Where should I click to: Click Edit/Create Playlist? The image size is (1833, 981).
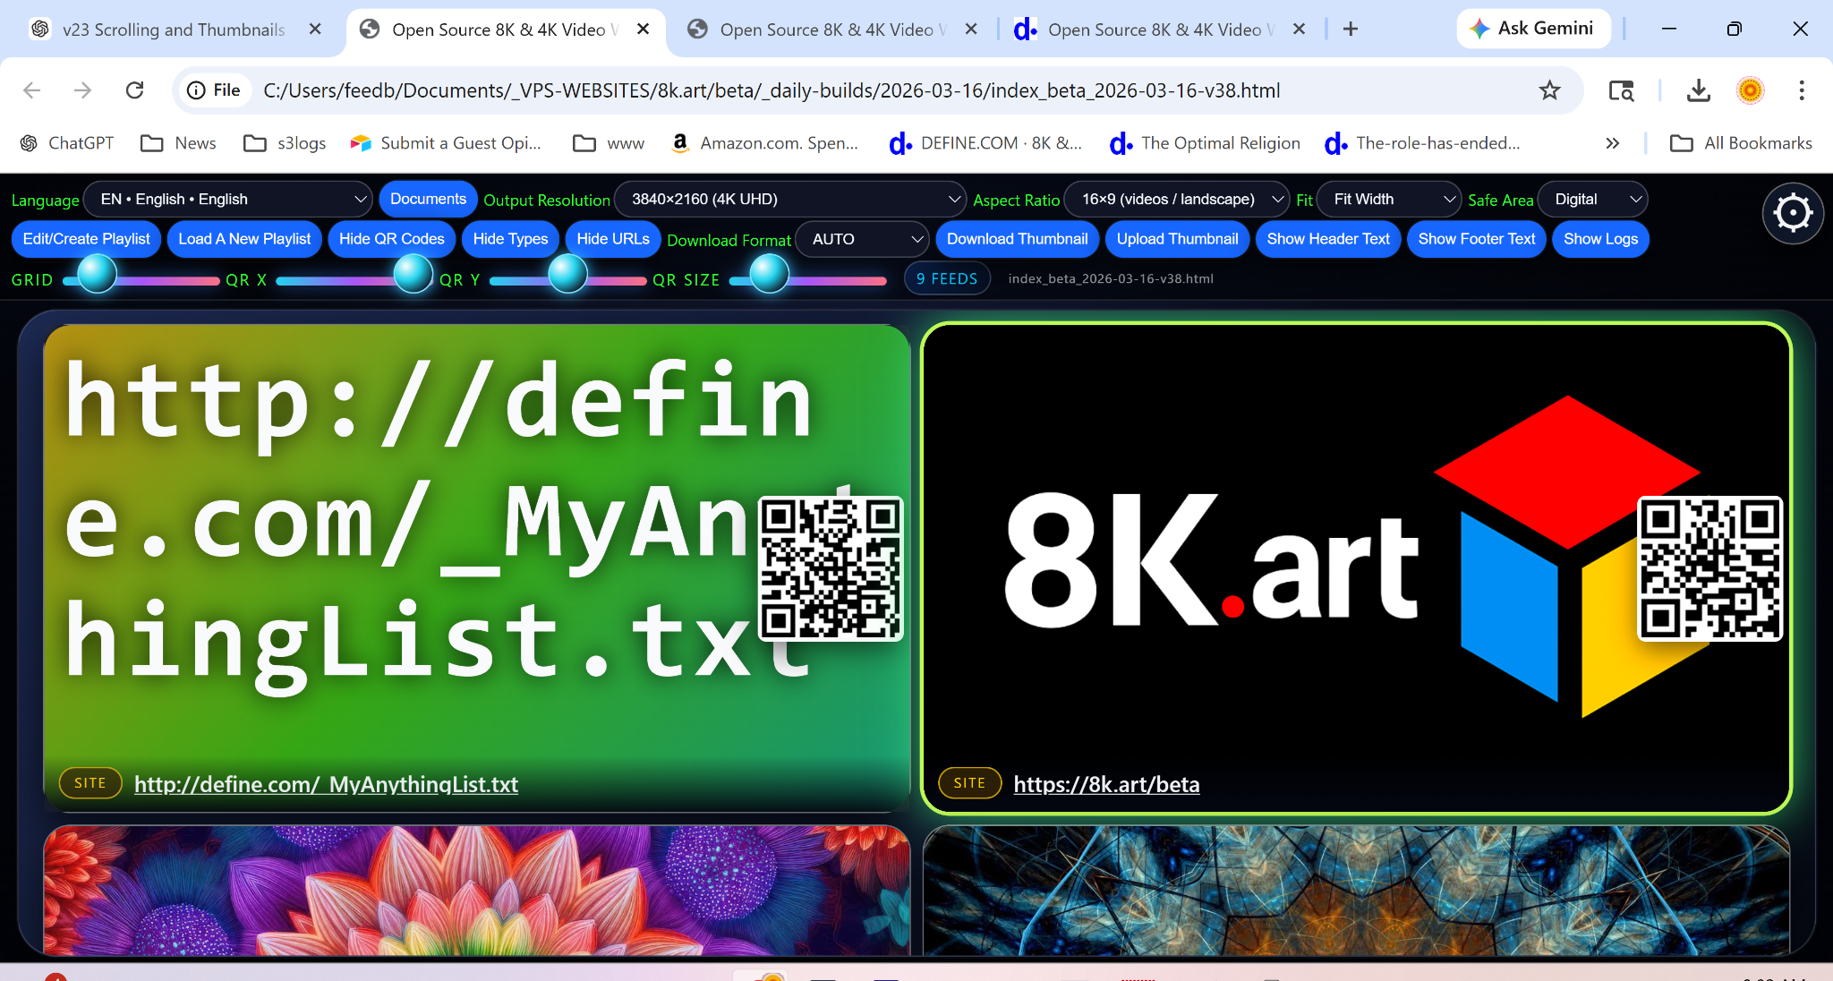click(x=86, y=239)
